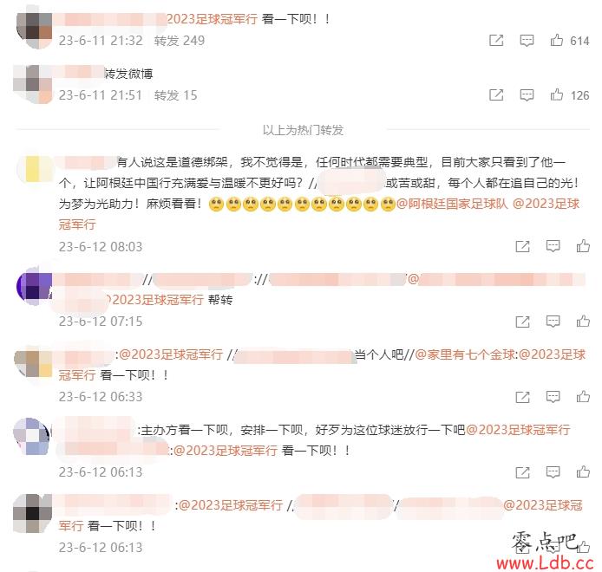
Task: Open the @阿根廷国家足球队 mention link
Action: point(452,204)
